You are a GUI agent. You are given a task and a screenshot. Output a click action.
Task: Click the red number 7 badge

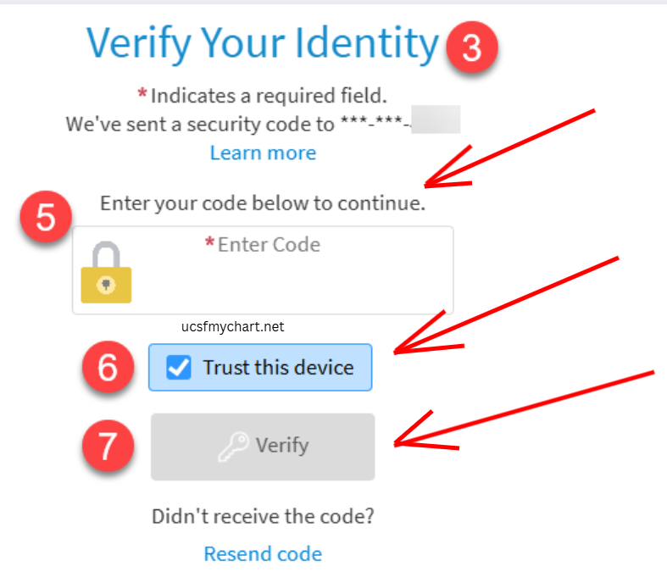(108, 446)
